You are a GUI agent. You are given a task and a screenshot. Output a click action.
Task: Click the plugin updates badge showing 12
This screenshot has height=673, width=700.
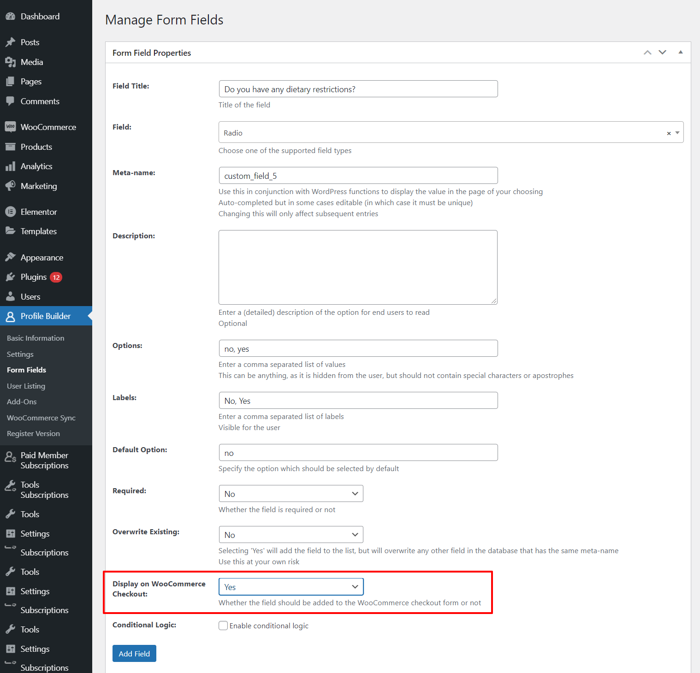(56, 277)
